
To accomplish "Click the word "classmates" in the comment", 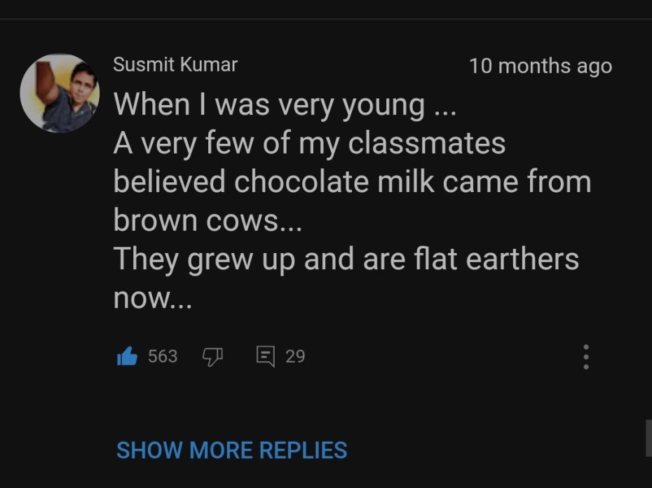I will (427, 144).
